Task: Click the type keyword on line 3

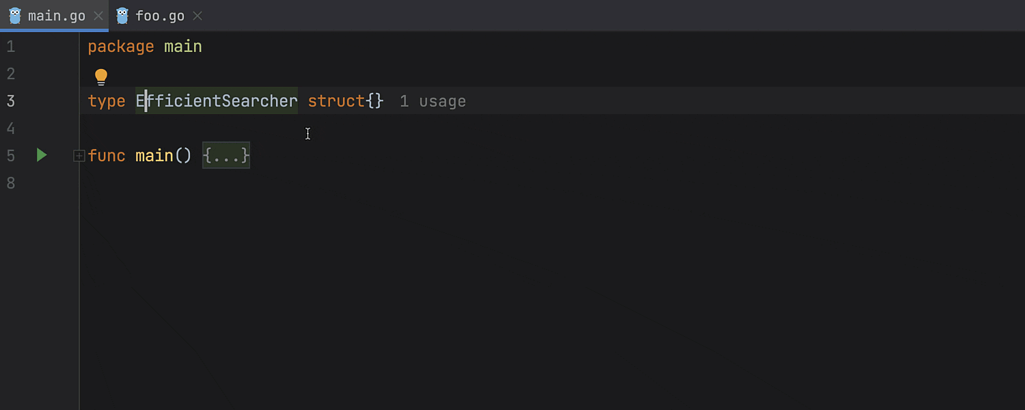Action: (x=107, y=101)
